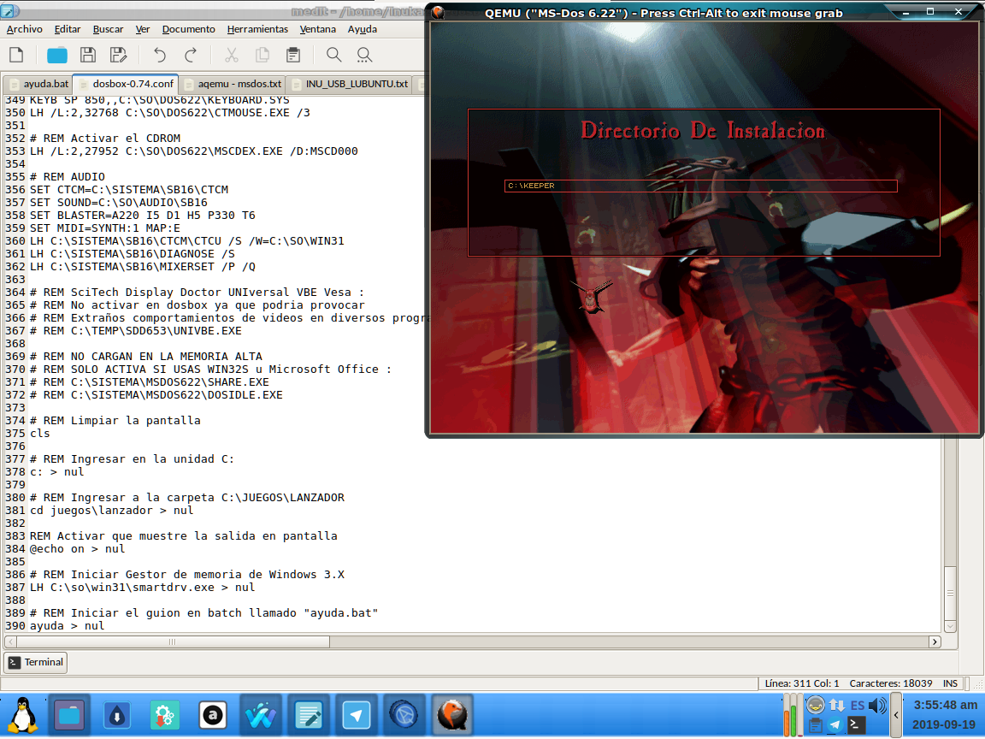Open the Archivo menu
This screenshot has width=985, height=739.
coord(25,29)
